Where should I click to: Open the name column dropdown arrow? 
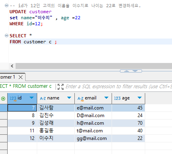(x=69, y=98)
